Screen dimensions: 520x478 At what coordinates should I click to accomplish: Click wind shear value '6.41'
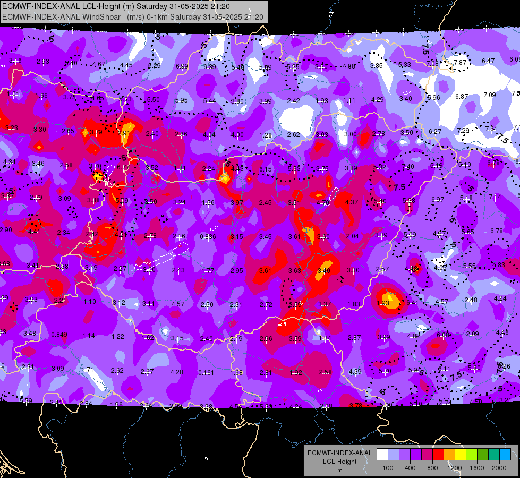pos(412,303)
